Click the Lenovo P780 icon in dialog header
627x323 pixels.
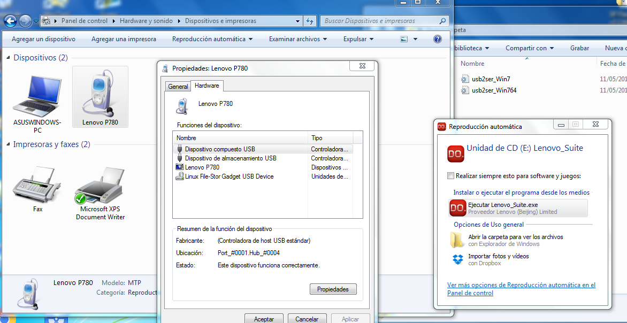pos(182,106)
